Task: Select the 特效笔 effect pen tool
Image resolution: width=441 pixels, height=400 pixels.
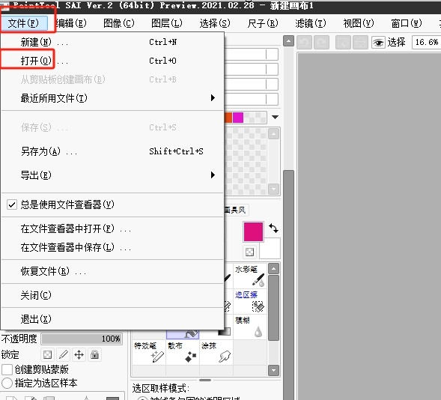Action: click(x=149, y=352)
